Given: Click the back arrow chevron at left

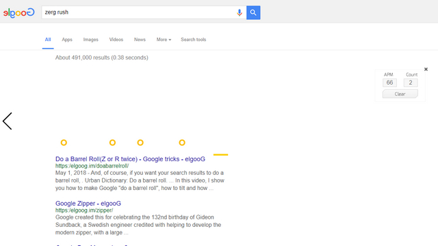Looking at the screenshot, I should [8, 121].
